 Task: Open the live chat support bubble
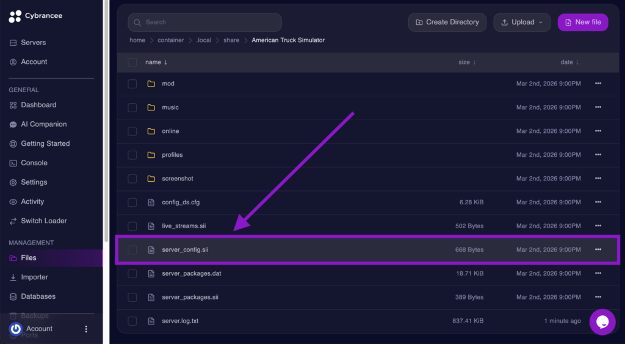coord(602,321)
